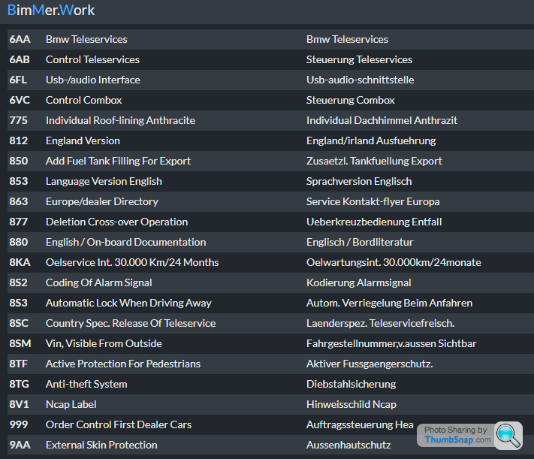Click 'Ncap Label' description

(x=71, y=404)
